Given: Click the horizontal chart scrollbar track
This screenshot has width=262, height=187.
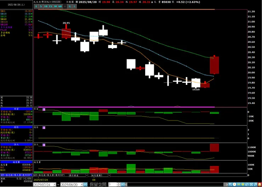Looking at the screenshot, I should pos(176,185).
